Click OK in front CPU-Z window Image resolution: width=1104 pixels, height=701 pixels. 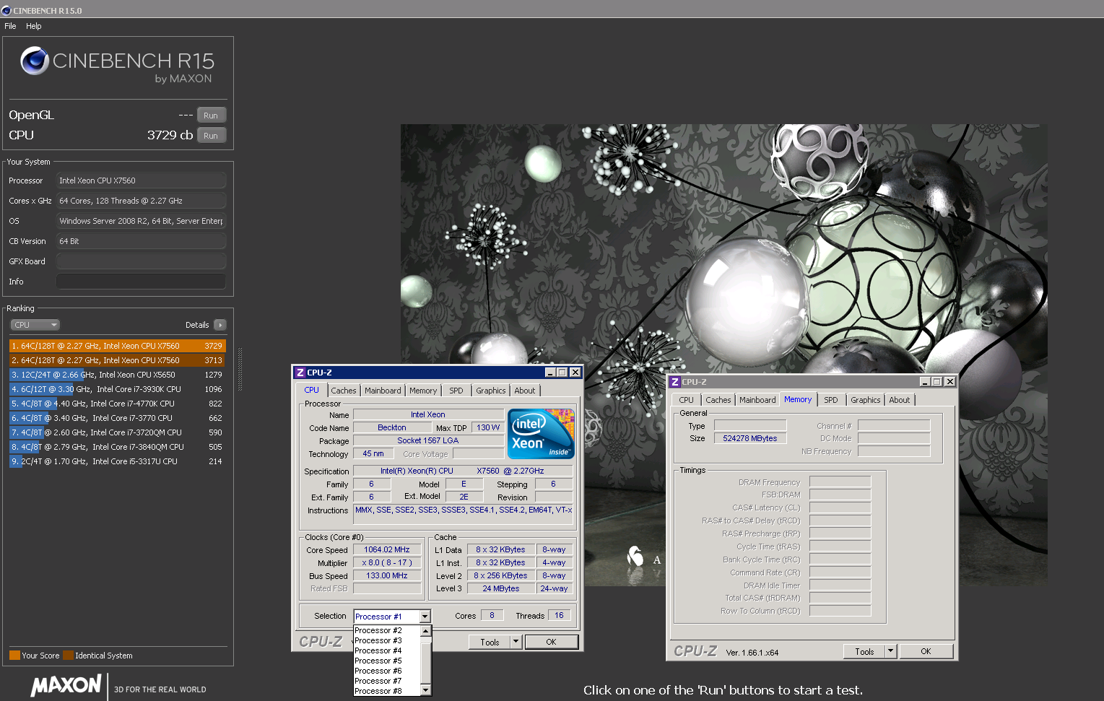tap(551, 642)
